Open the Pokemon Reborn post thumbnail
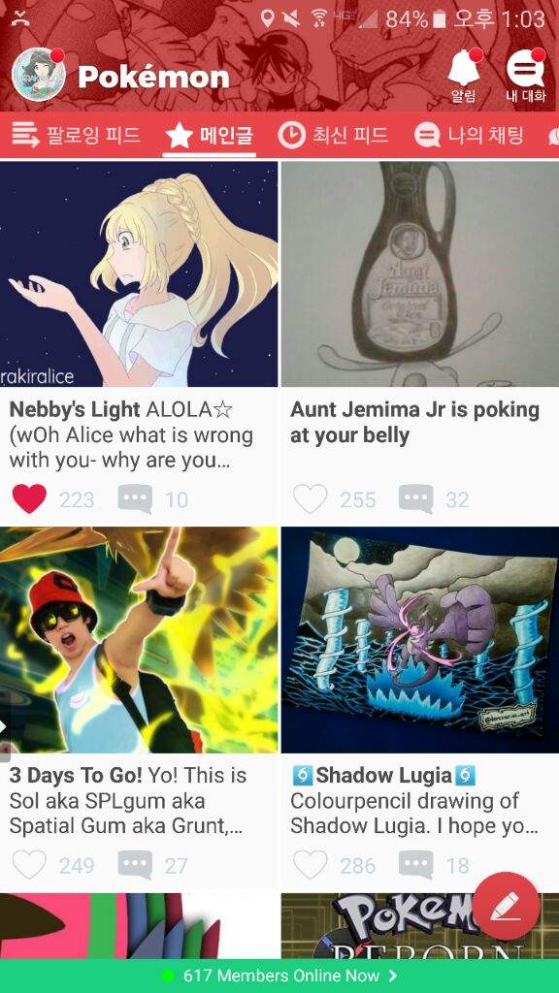This screenshot has height=993, width=559. point(419,925)
